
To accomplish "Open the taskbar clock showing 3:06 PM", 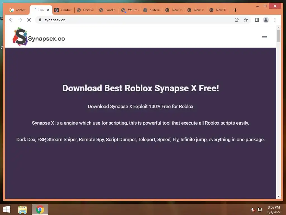I will point(274,210).
